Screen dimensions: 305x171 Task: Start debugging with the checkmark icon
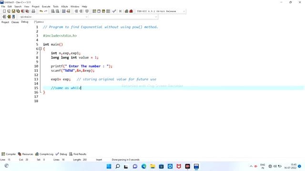coord(114,11)
